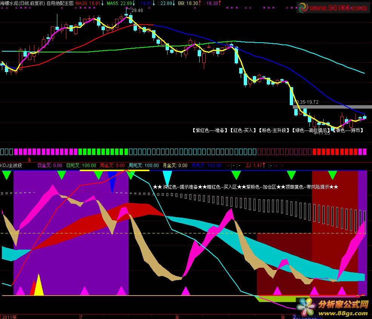Click the blue inverted triangle signal in KDJ panel
372x319 pixels.
[x=112, y=181]
